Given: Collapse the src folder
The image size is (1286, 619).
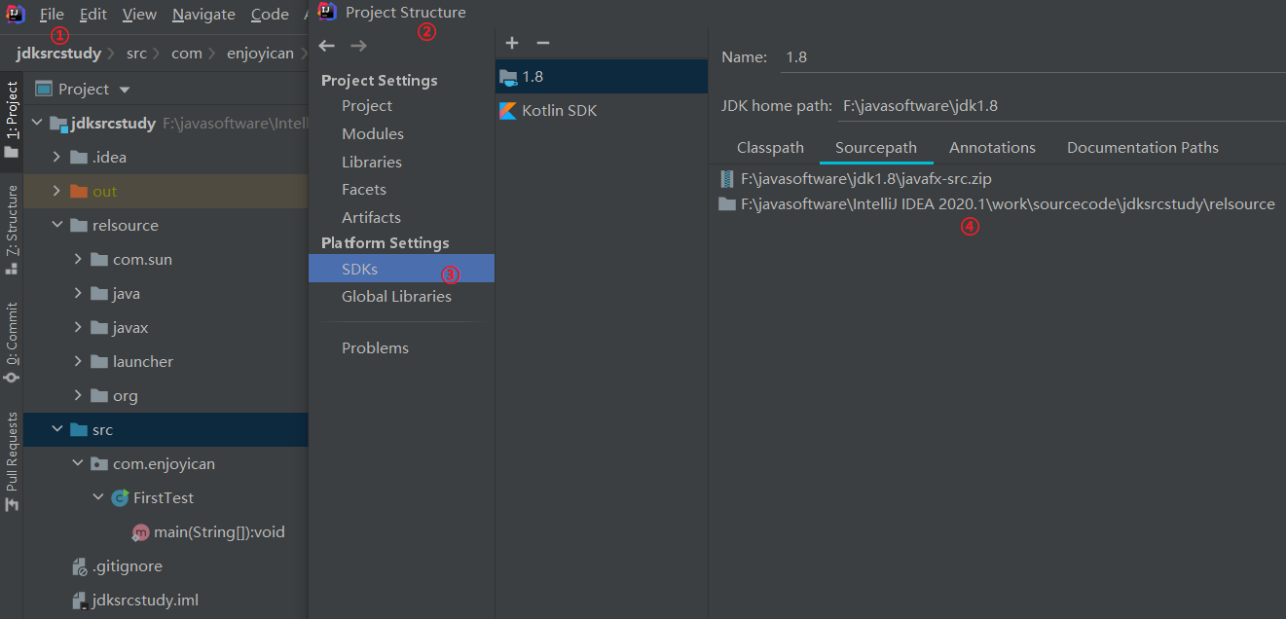Looking at the screenshot, I should [x=57, y=430].
